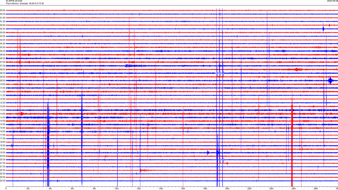Pick the 08:00 trace label
The width and height of the screenshot is (338, 190).
(2, 70)
